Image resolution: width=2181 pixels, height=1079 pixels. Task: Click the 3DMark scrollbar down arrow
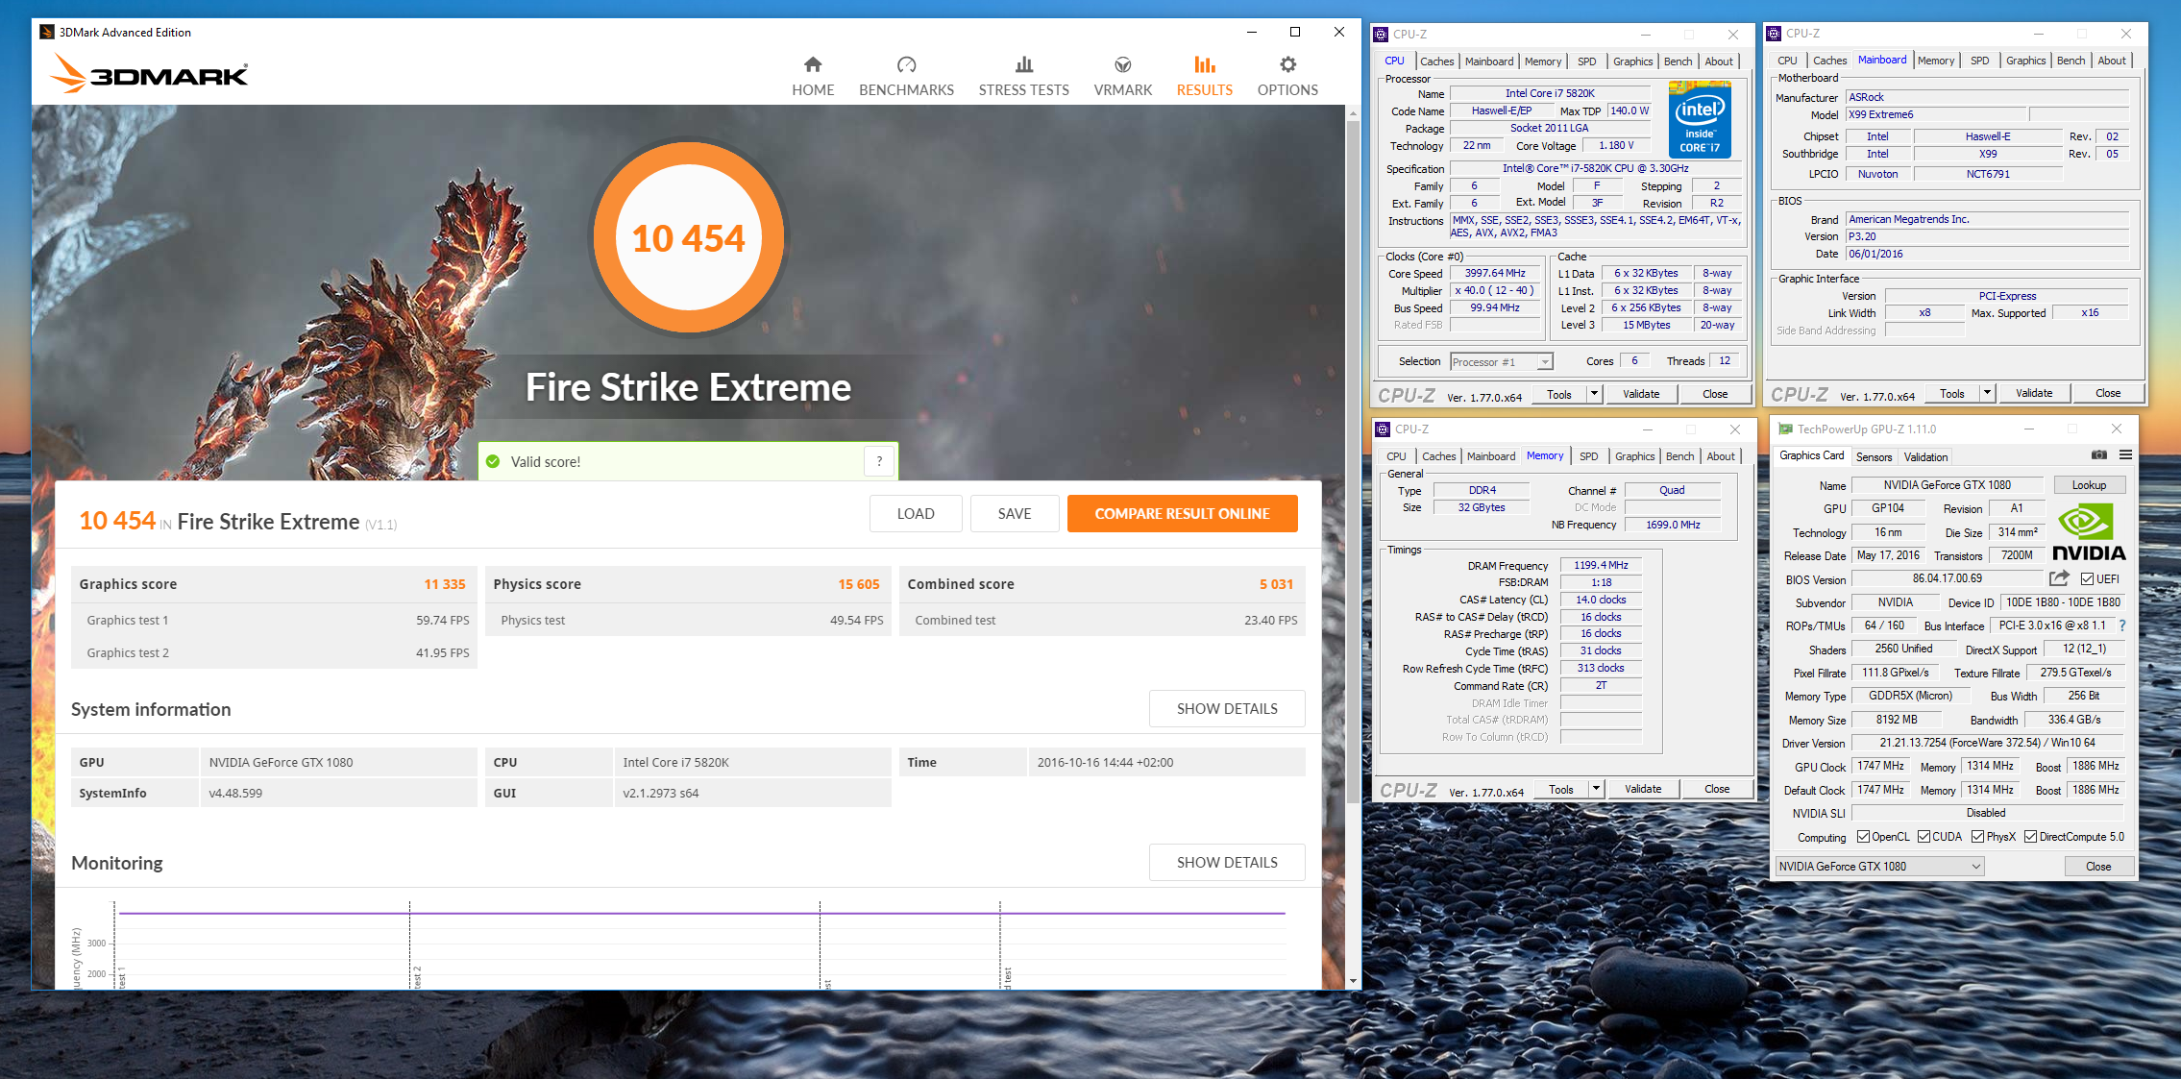coord(1353,981)
